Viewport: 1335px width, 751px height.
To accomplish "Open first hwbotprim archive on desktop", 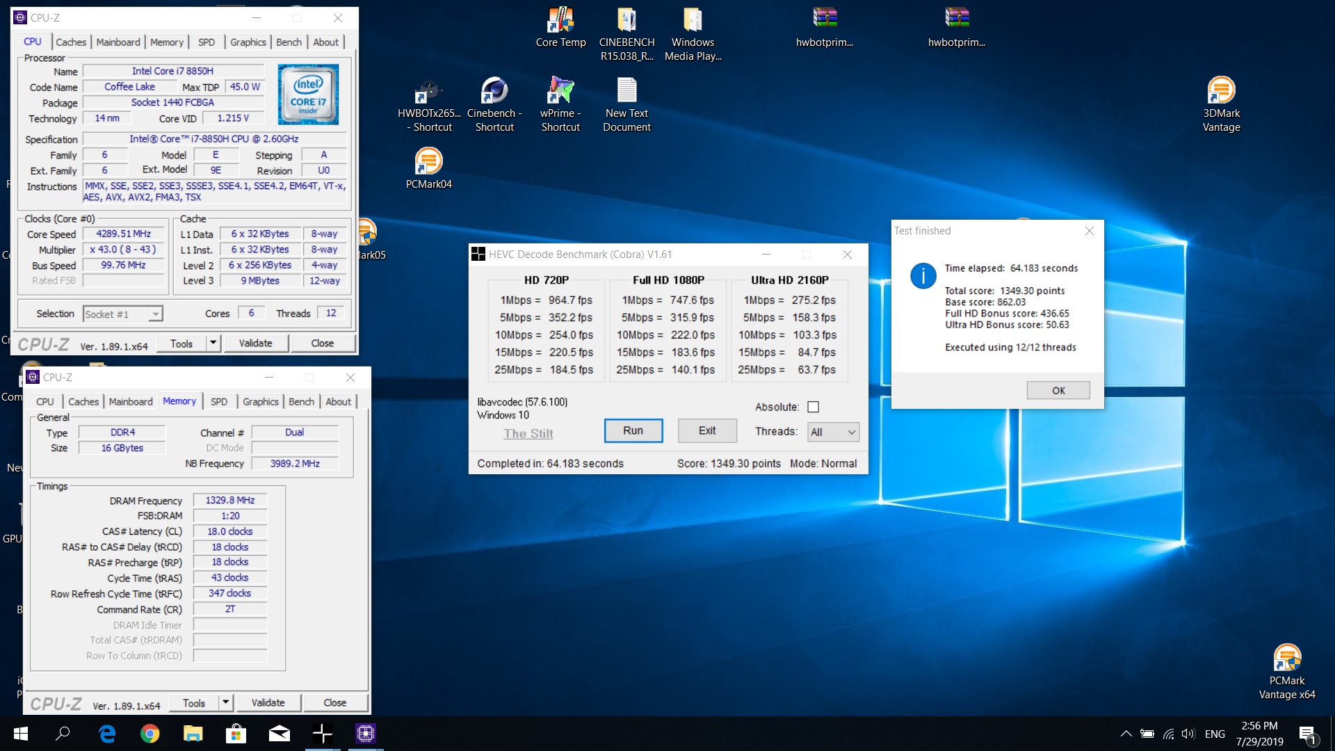I will pos(824,28).
